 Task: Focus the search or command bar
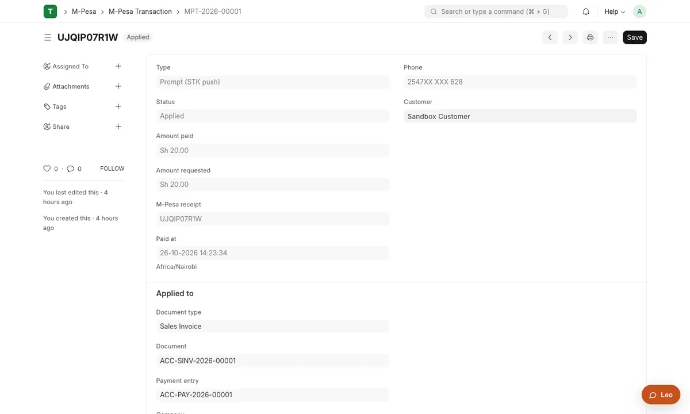pyautogui.click(x=496, y=11)
